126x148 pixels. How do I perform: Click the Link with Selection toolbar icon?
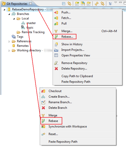coord(69,4)
